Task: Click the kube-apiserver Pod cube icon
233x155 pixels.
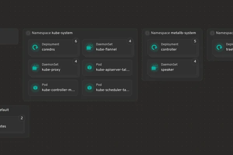Action: [x=89, y=67]
